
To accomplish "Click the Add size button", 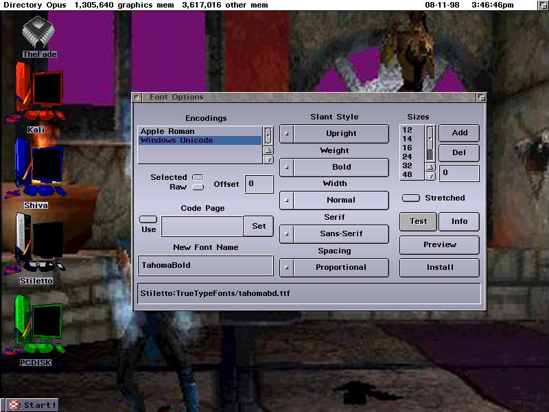I will pos(459,133).
